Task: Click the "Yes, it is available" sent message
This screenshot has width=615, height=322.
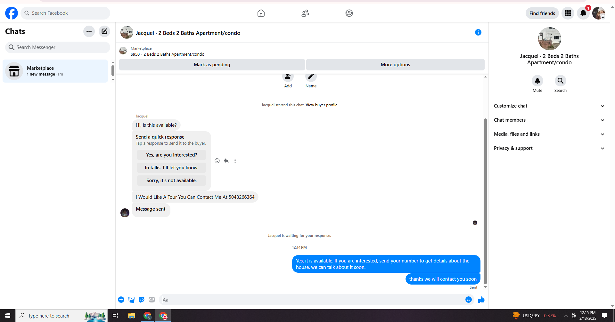Action: [386, 264]
